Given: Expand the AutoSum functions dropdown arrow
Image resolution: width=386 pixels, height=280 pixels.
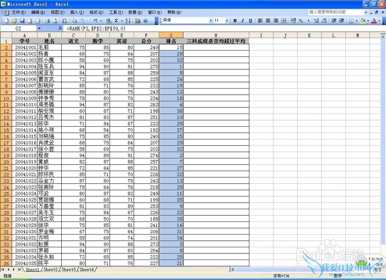Looking at the screenshot, I should (x=122, y=21).
